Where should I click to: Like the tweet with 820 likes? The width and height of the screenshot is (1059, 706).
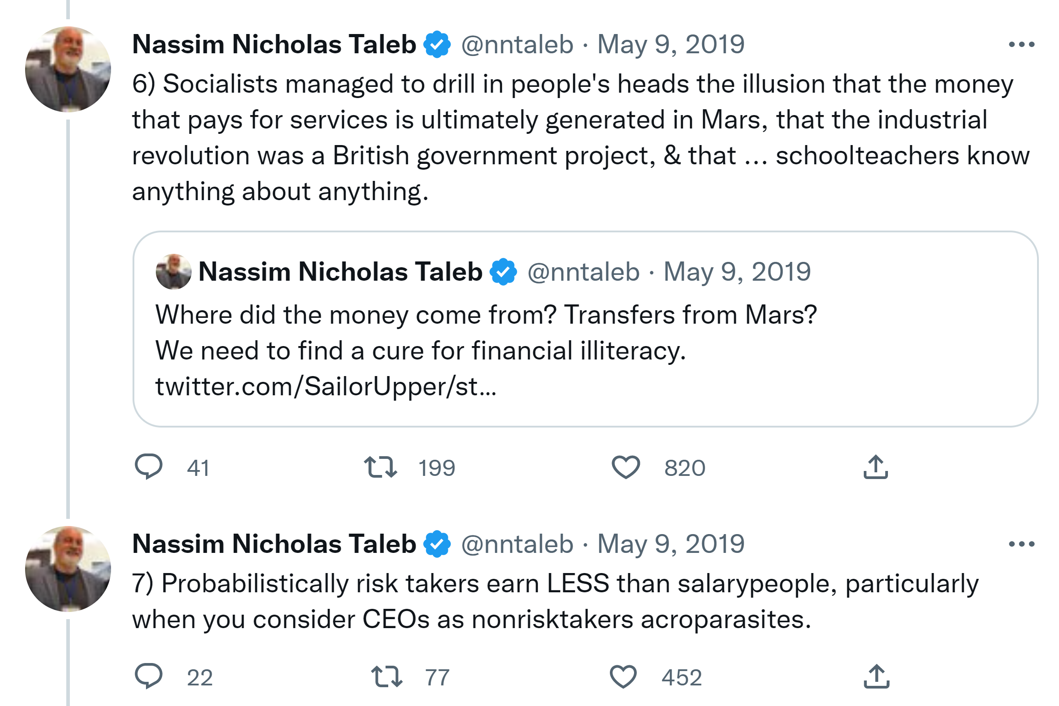(626, 466)
